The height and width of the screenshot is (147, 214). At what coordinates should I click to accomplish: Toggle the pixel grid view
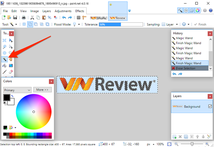78,18
